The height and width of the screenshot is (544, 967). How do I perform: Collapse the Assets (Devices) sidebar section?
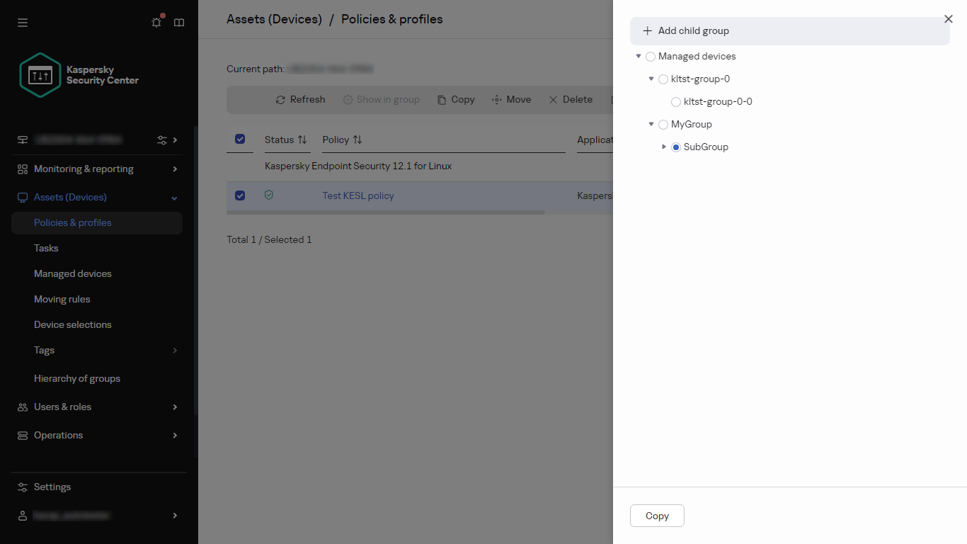tap(174, 198)
